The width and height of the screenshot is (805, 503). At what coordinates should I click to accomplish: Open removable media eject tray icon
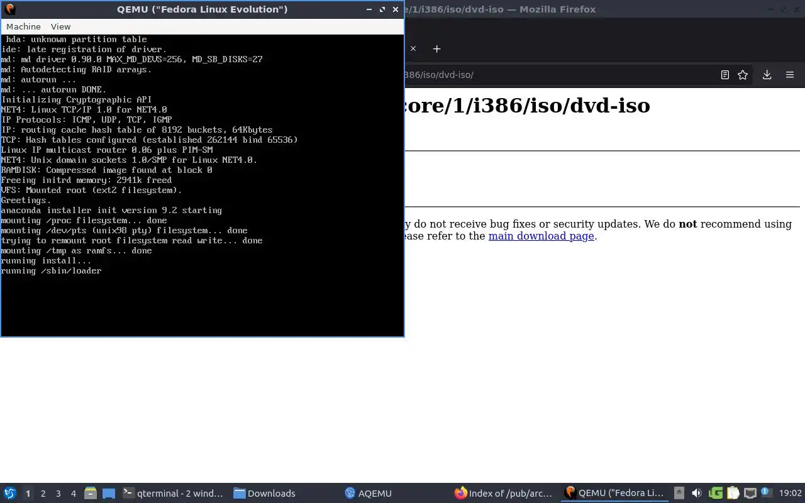(679, 494)
